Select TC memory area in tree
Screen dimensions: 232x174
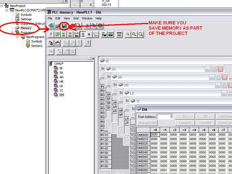tap(61, 90)
